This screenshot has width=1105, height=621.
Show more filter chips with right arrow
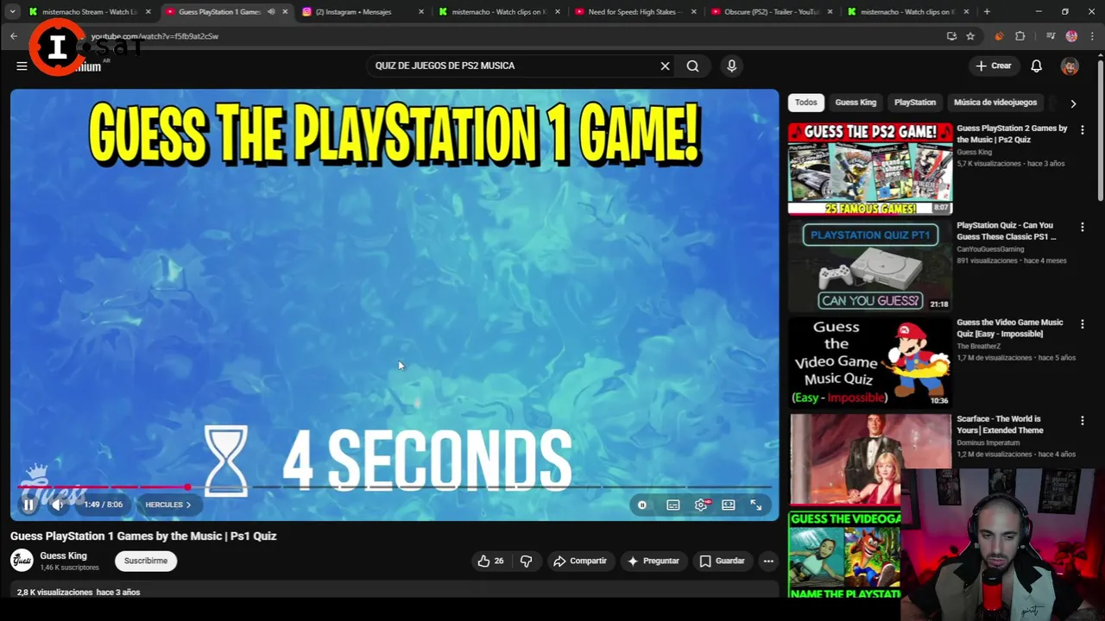[x=1073, y=103]
